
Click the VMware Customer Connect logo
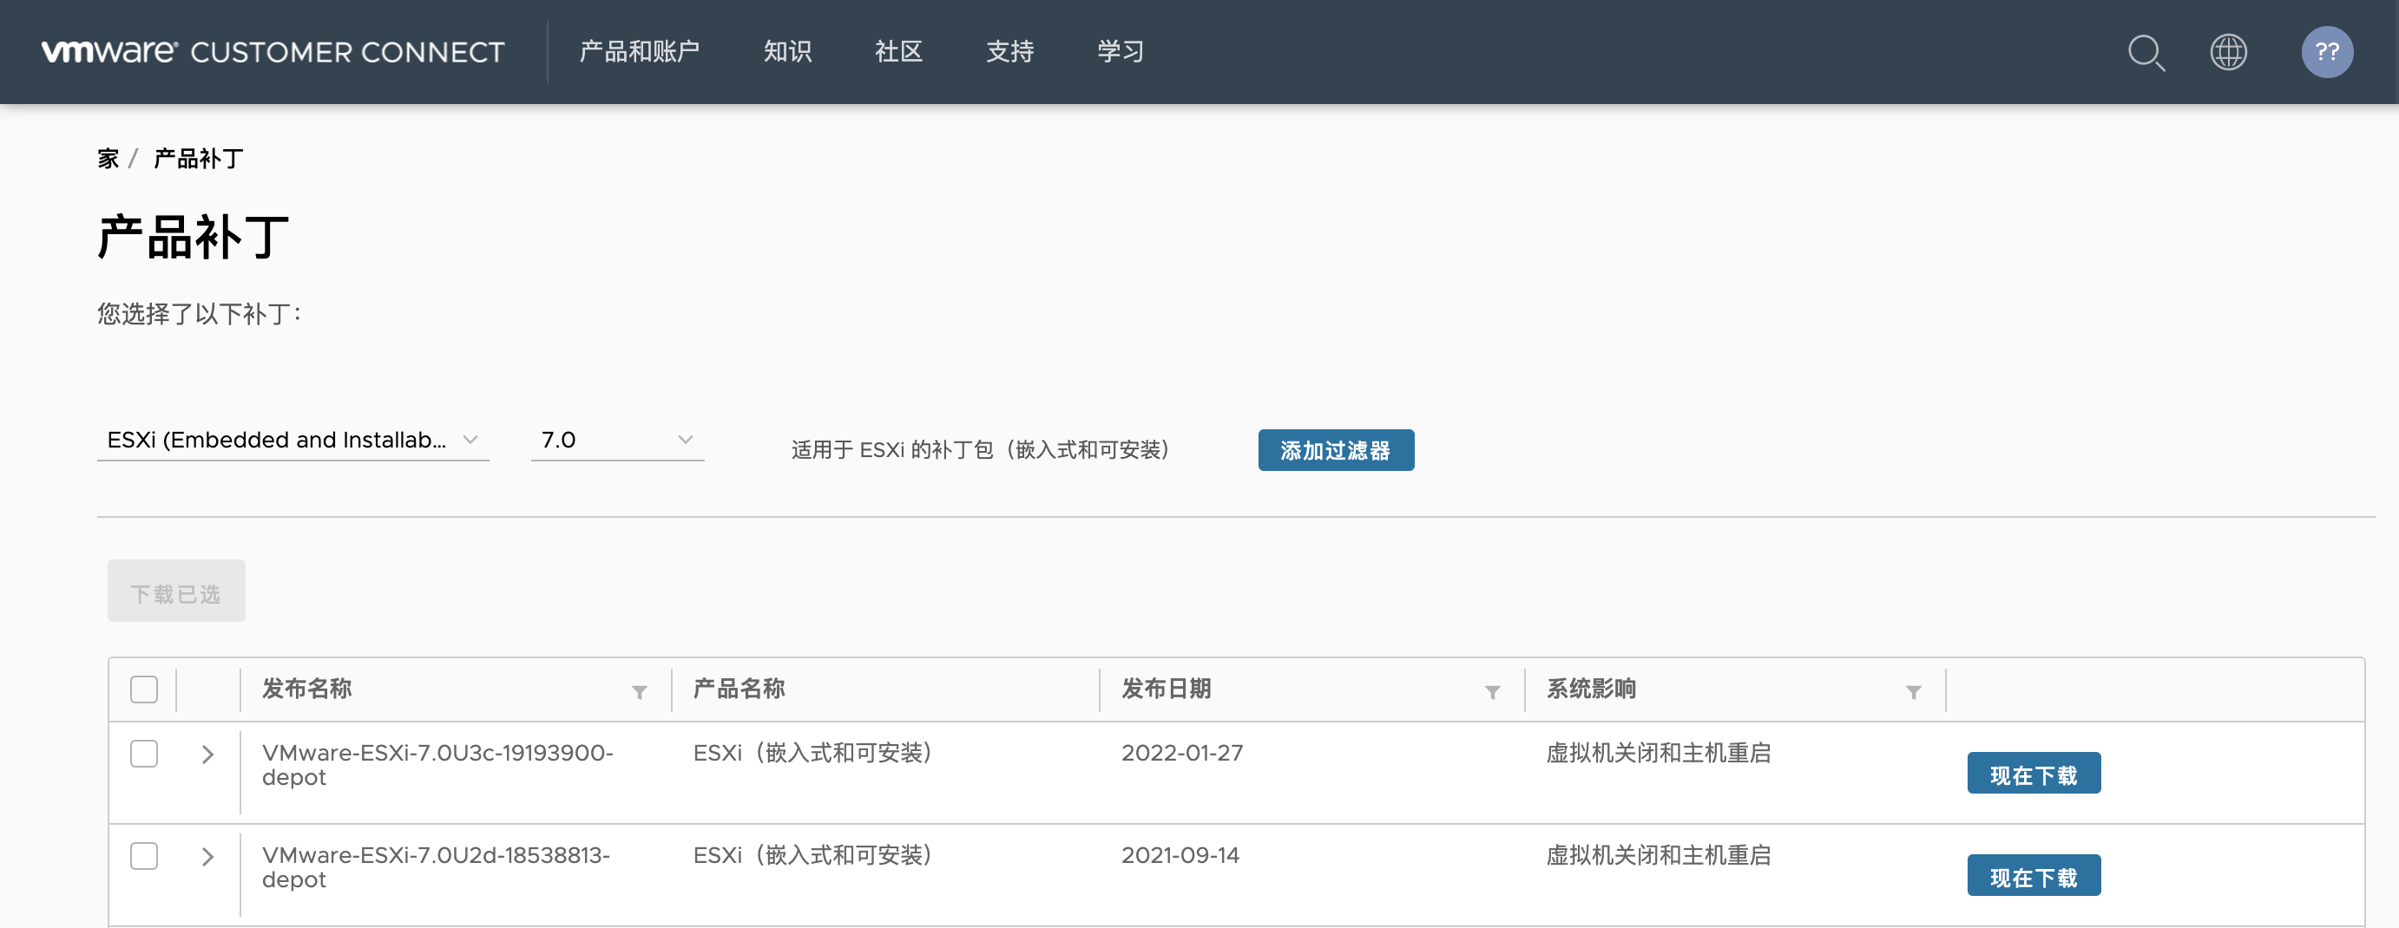tap(273, 51)
